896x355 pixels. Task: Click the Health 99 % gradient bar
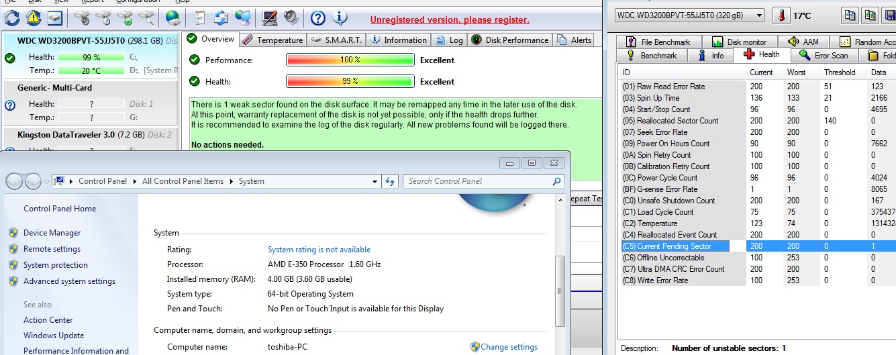350,81
